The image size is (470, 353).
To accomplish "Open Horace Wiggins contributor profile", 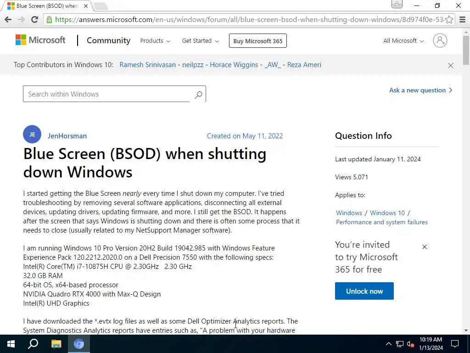I will (x=234, y=65).
